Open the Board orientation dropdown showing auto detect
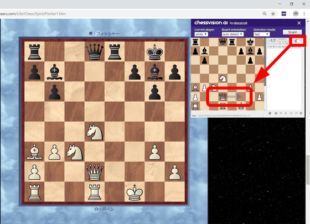Image resolution: width=310 pixels, height=224 pixels. point(232,34)
